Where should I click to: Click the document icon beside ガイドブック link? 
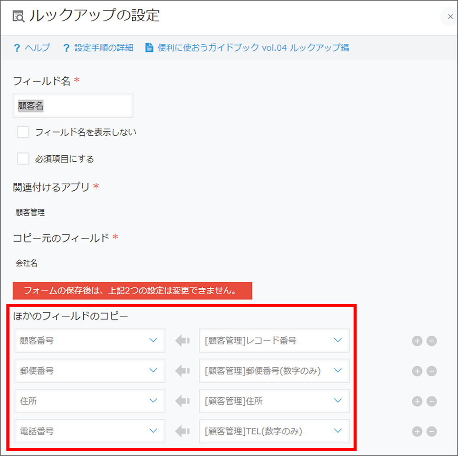(149, 47)
